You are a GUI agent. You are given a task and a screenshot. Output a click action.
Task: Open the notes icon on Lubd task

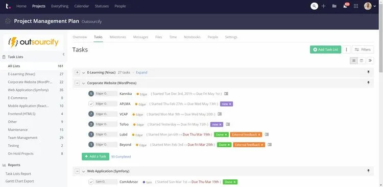(x=267, y=135)
